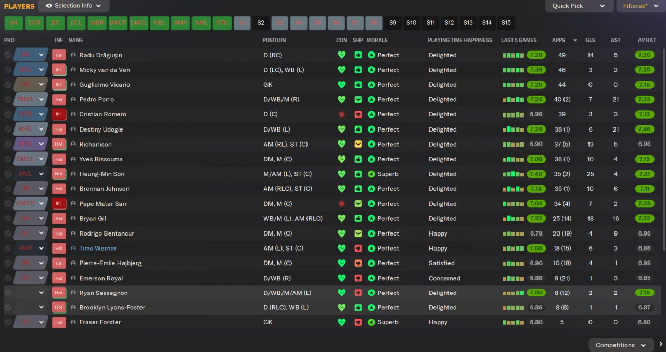Open picked position dropdown for Heung-Min Son

[41, 174]
